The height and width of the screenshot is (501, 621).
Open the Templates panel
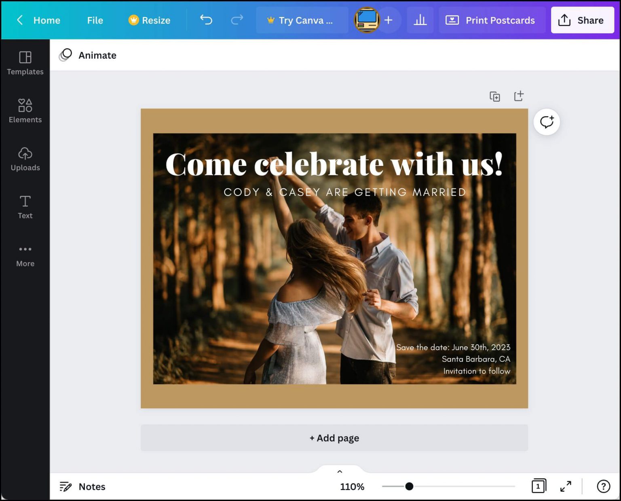click(x=25, y=64)
